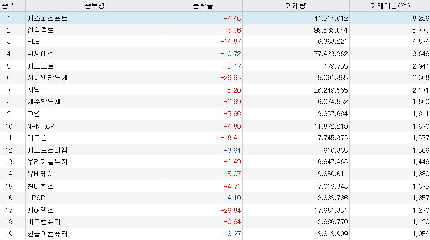Screen dimensions: 430x240
Task: Sort by 거래량 column header
Action: point(296,5)
